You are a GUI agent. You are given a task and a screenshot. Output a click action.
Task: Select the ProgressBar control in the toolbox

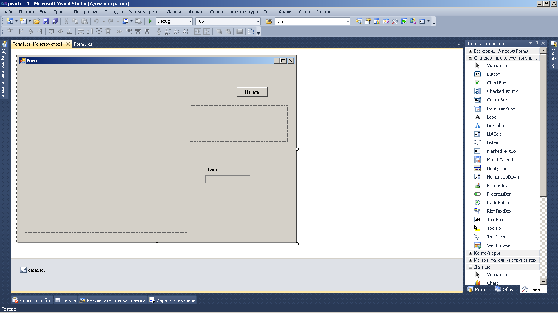tap(503, 194)
